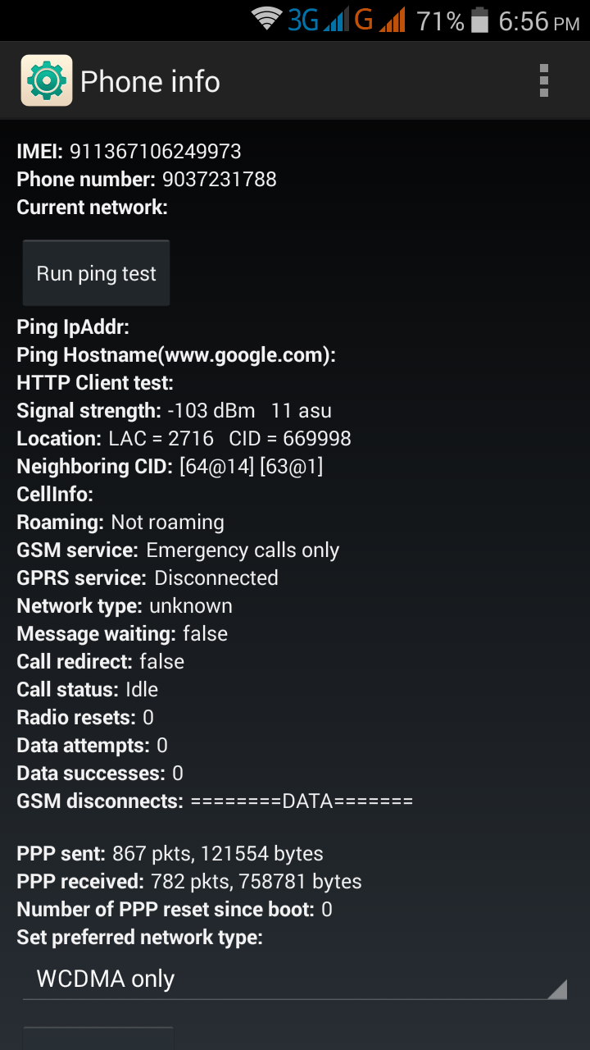Tap the battery icon in status bar
The width and height of the screenshot is (590, 1050).
pos(480,21)
